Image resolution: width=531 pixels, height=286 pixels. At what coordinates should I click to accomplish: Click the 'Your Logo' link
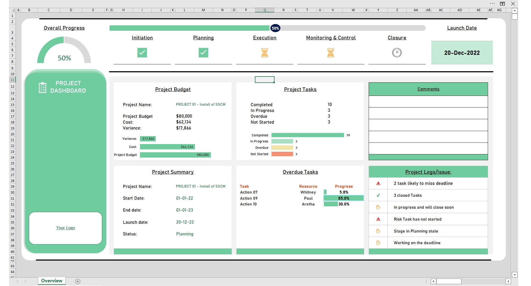(65, 227)
